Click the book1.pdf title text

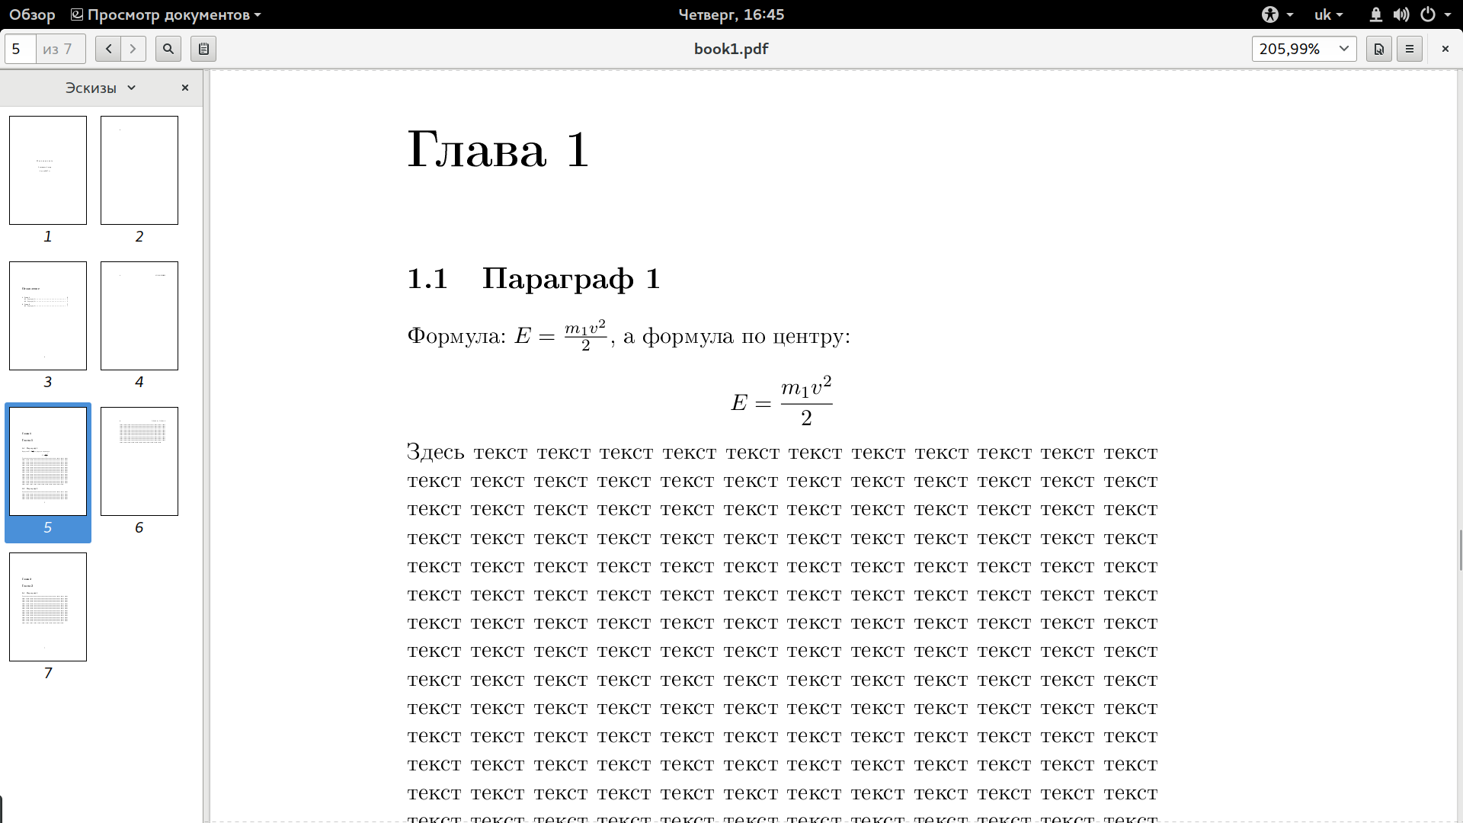coord(731,49)
